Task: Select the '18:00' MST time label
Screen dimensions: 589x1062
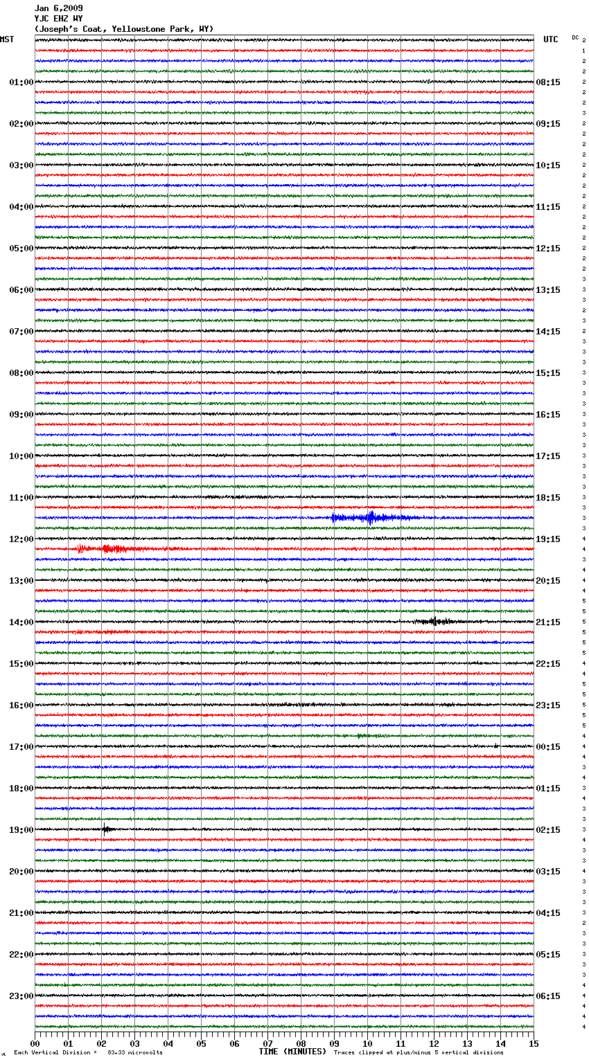Action: click(21, 789)
